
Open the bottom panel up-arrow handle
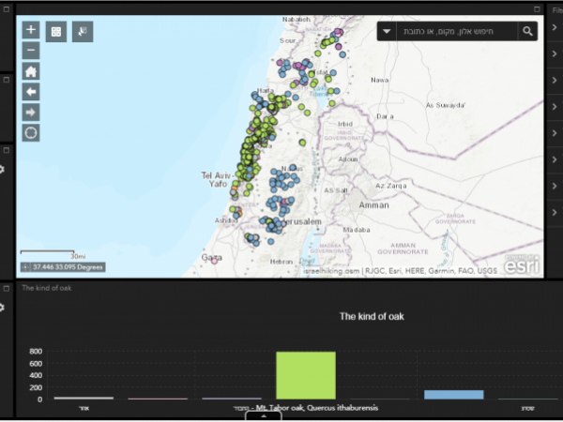click(264, 416)
